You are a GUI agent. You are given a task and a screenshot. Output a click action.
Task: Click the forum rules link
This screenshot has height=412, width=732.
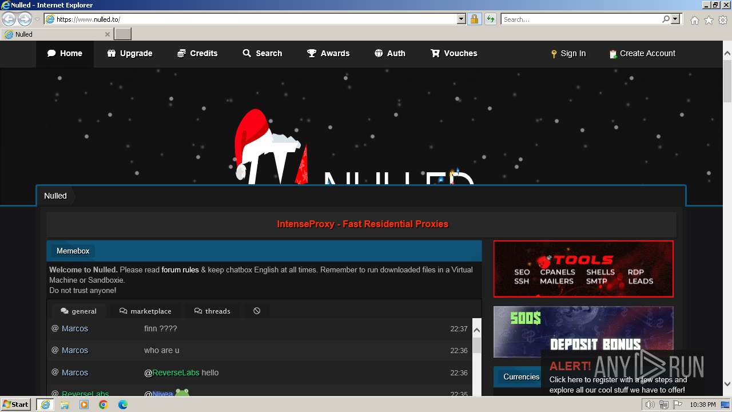coord(180,270)
